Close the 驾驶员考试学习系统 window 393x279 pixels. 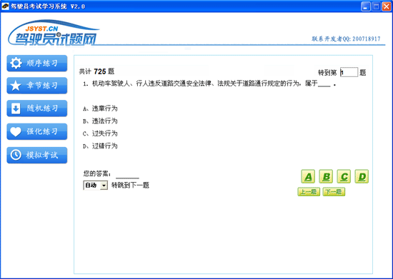click(387, 6)
